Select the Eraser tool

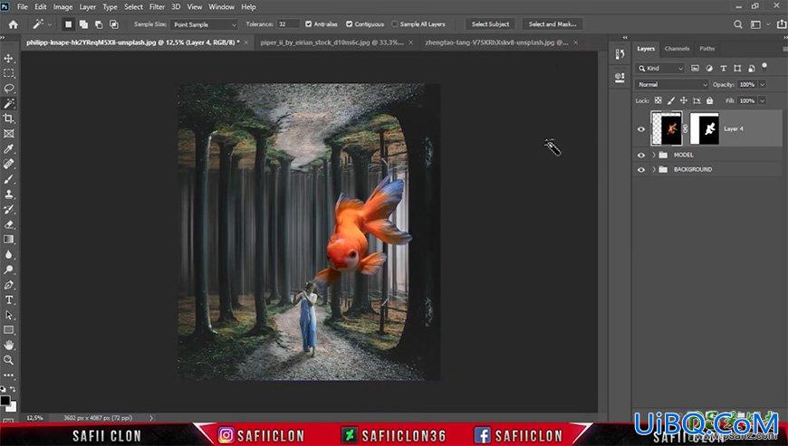click(x=8, y=224)
